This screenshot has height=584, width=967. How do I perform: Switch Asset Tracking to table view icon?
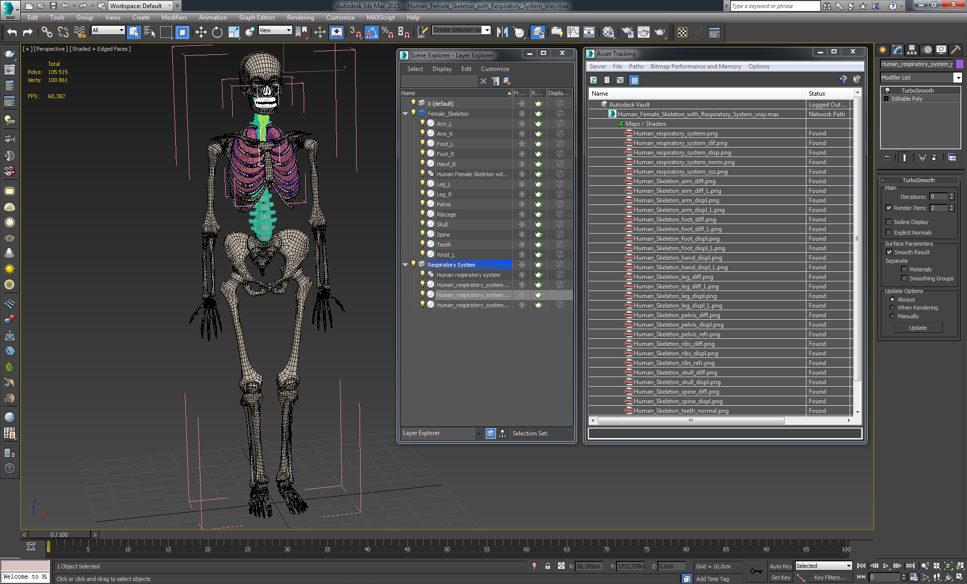pyautogui.click(x=635, y=80)
